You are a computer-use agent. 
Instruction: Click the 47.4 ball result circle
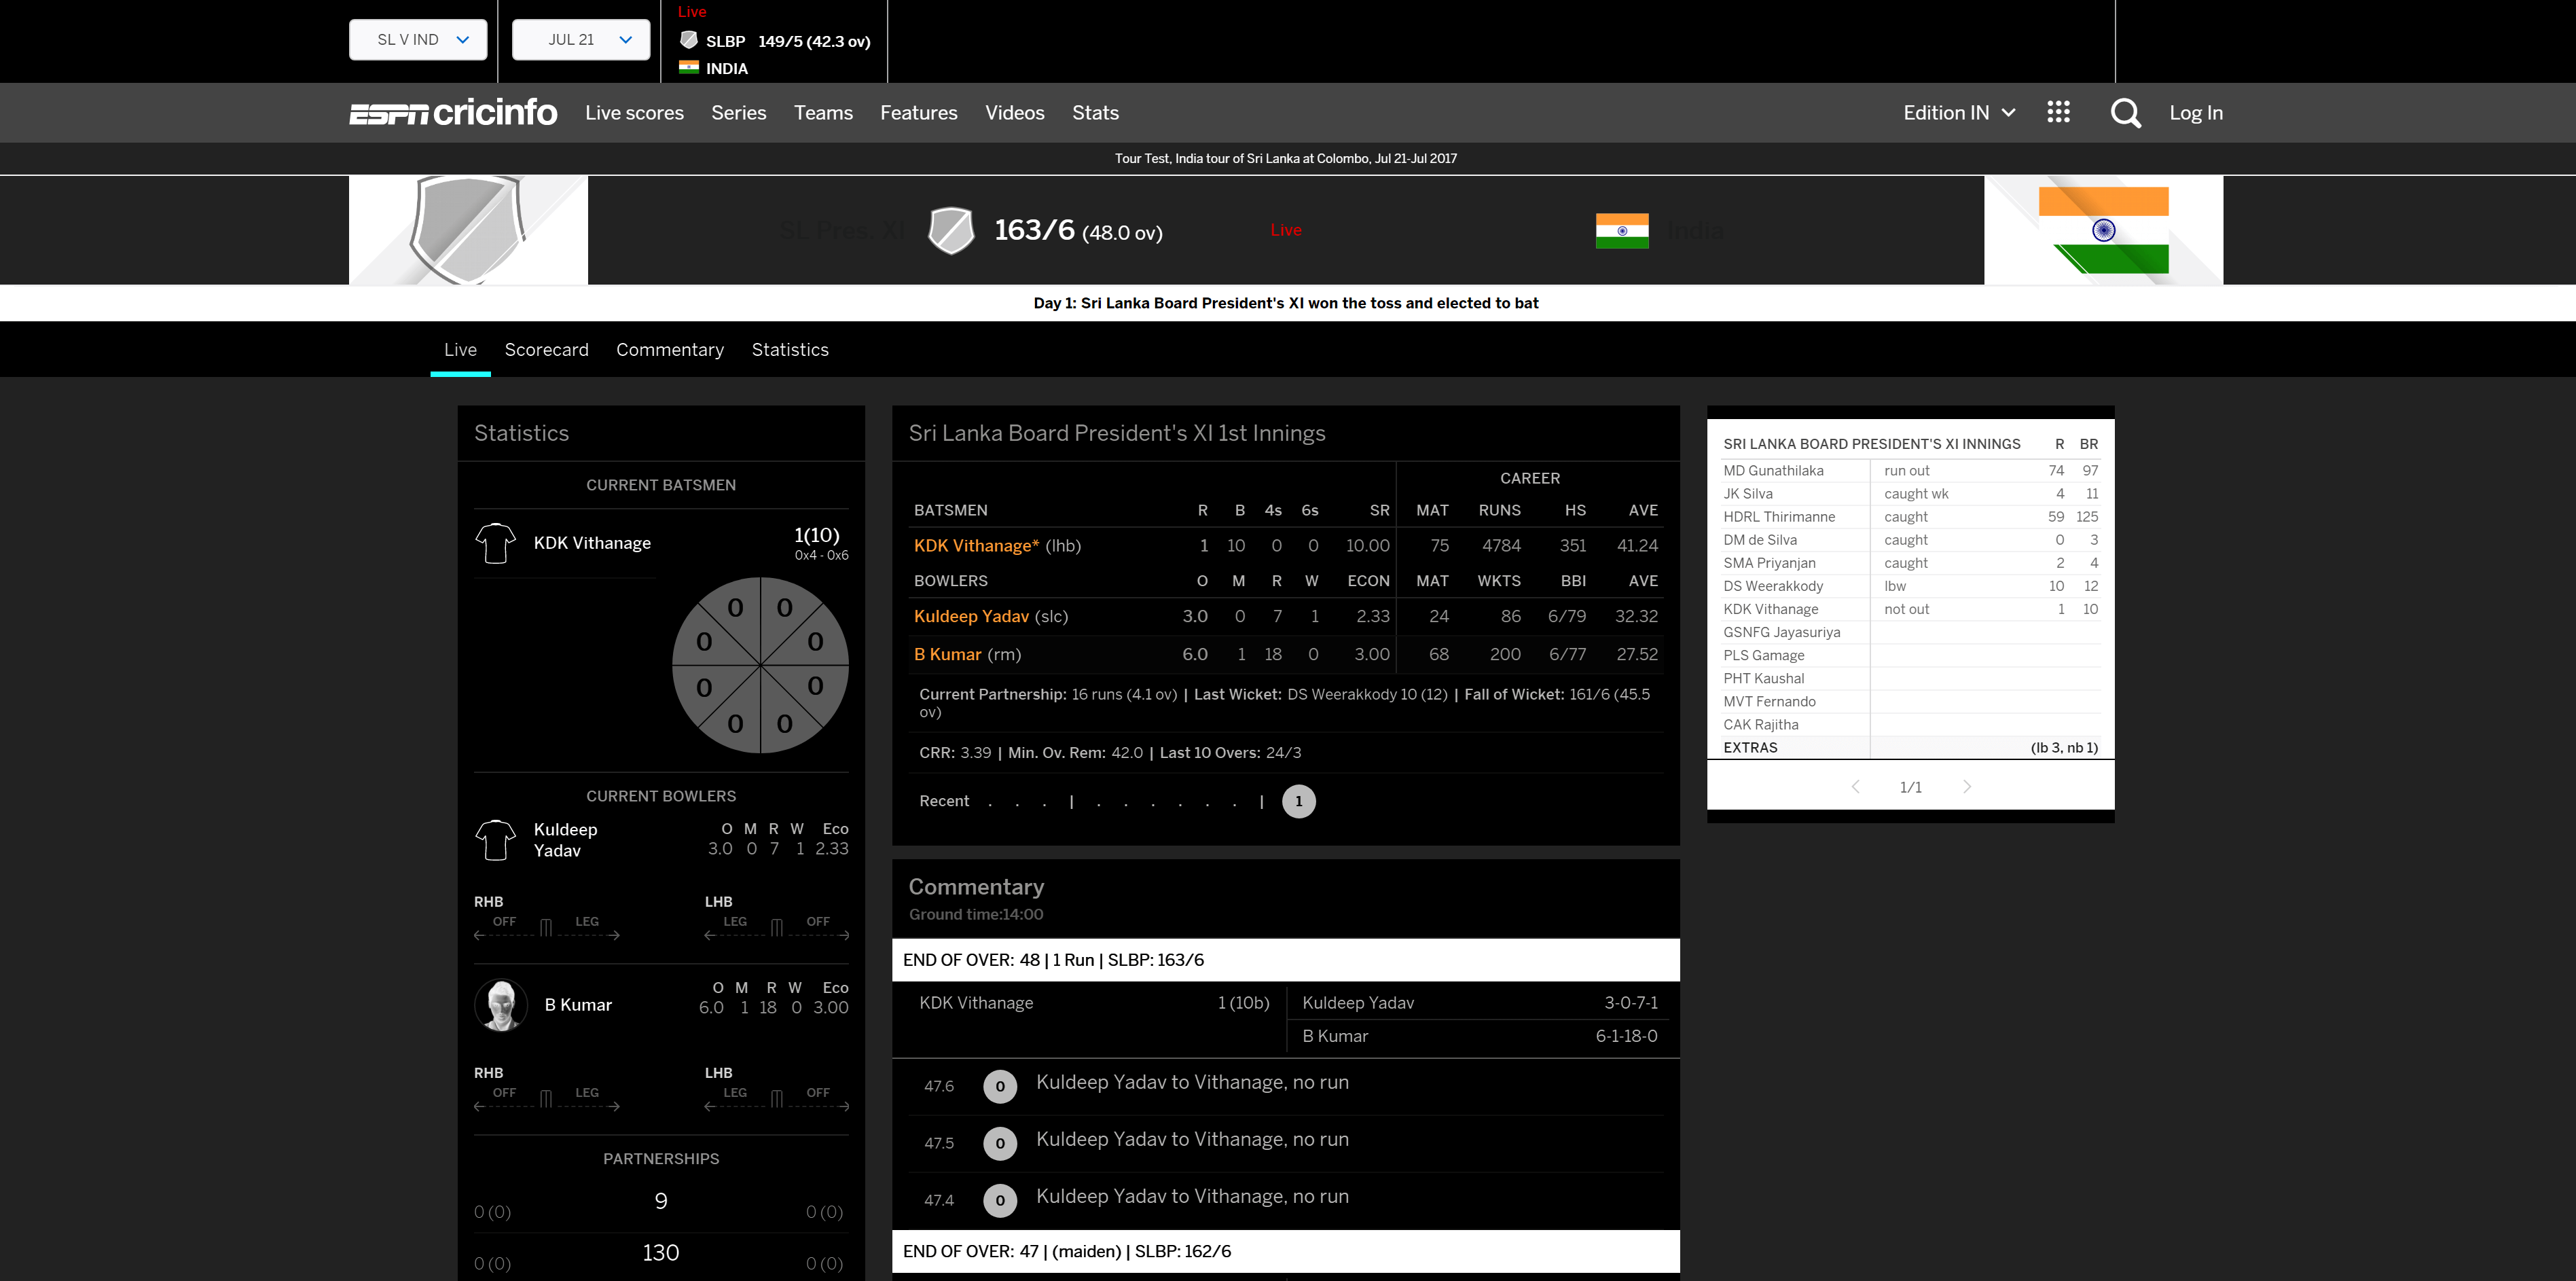point(1000,1200)
